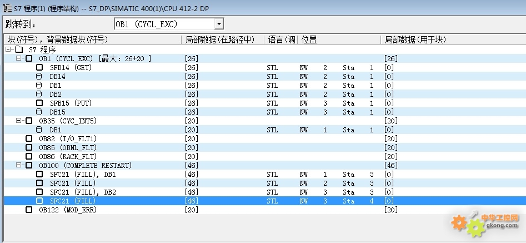Click the S7 程序 folder icon

[x=19, y=49]
